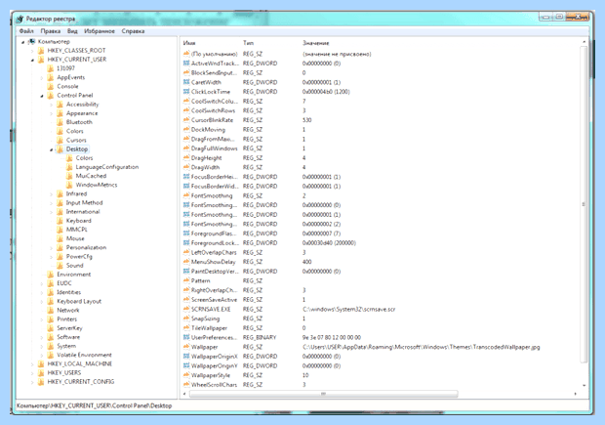This screenshot has height=425, width=605.
Task: Expand the HKEY_LOCAL_MACHINE branch
Action: (x=32, y=364)
